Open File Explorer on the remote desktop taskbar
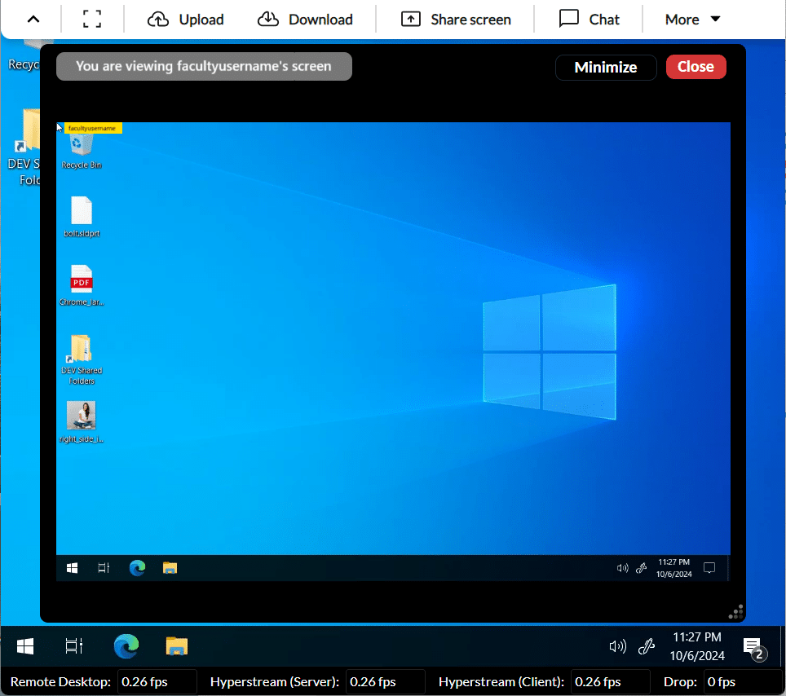Viewport: 786px width, 696px height. (170, 568)
